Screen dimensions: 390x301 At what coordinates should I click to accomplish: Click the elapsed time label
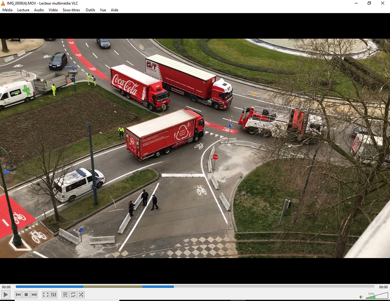click(6, 287)
